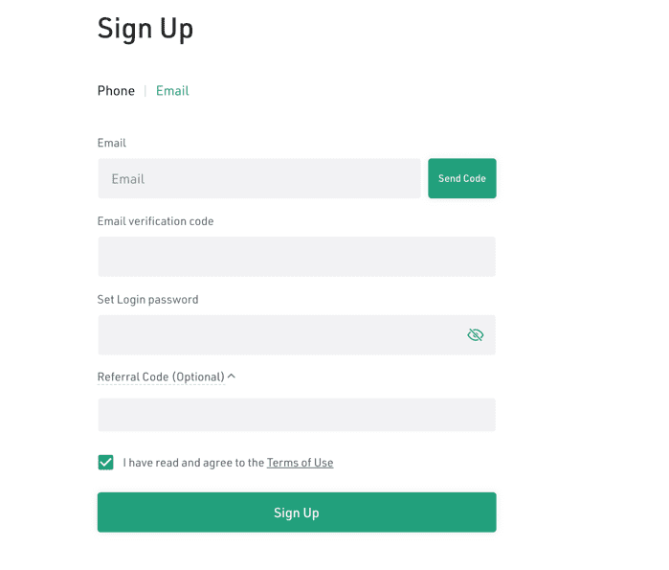Image resolution: width=669 pixels, height=570 pixels.
Task: Click the Sign Up page heading
Action: point(145,29)
